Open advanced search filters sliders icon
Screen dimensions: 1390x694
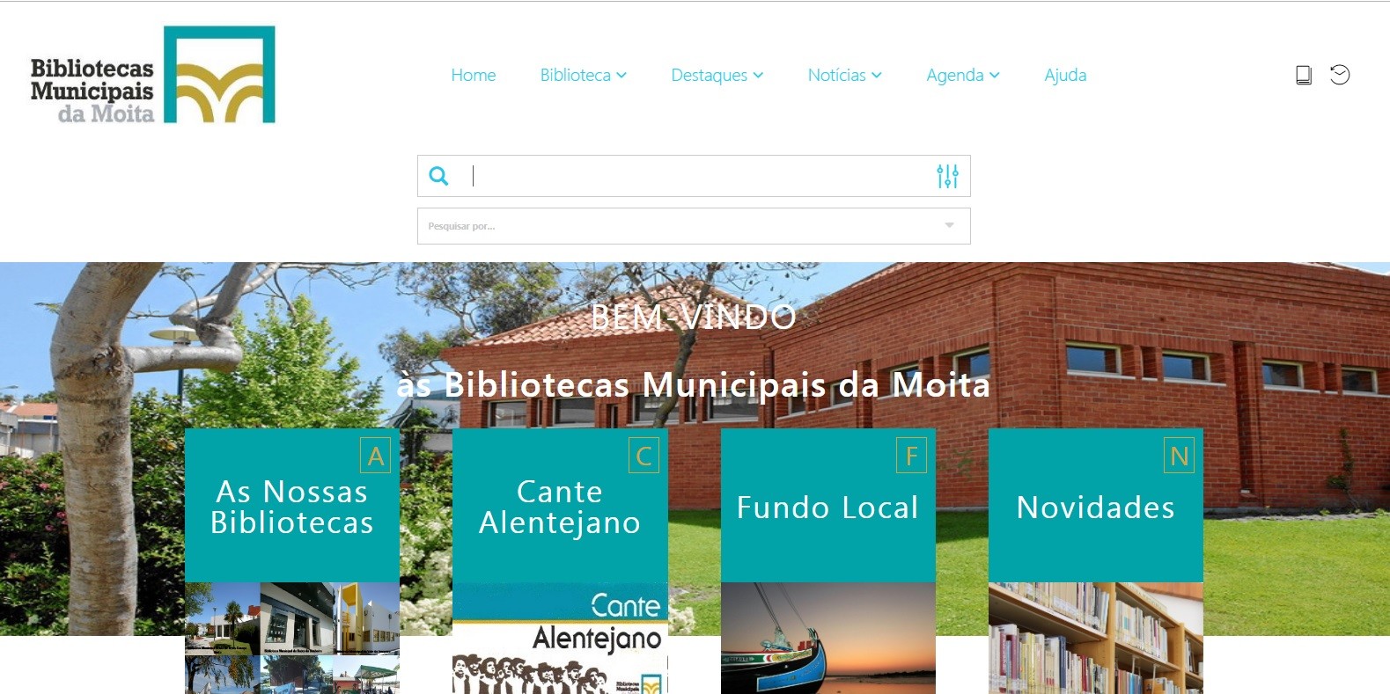[947, 176]
